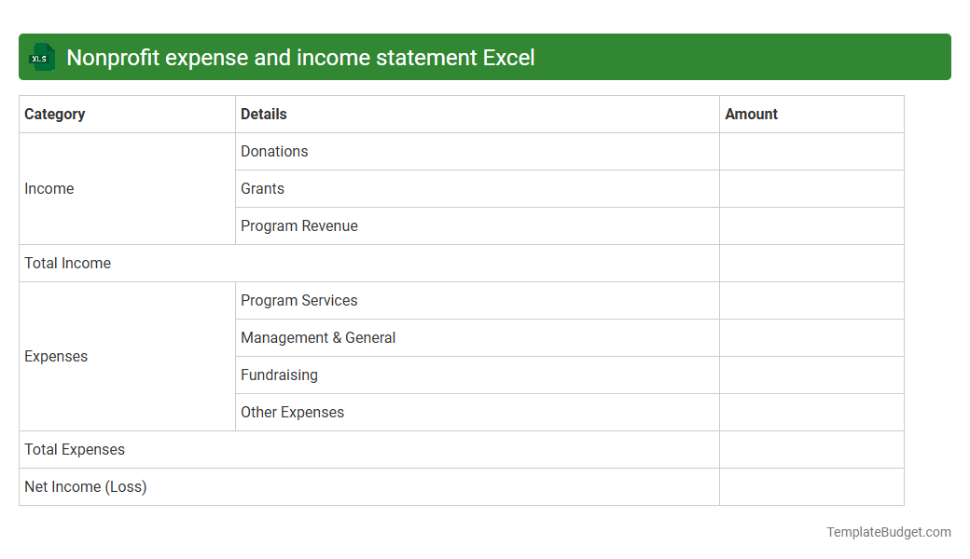Click the Total Income row

pos(67,263)
